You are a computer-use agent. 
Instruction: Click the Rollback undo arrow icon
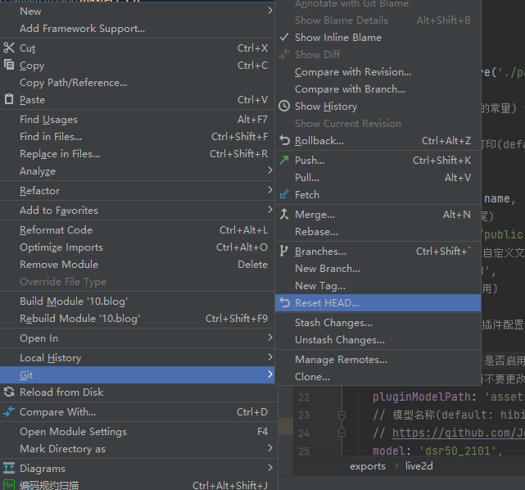[284, 140]
